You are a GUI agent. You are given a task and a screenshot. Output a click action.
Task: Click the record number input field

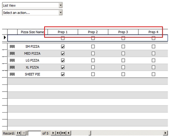pyautogui.click(x=34, y=133)
